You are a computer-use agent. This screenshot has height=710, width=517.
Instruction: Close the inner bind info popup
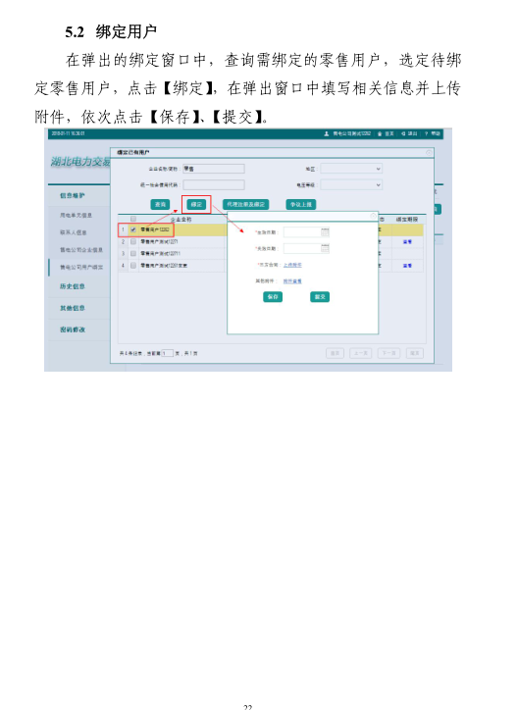[373, 216]
